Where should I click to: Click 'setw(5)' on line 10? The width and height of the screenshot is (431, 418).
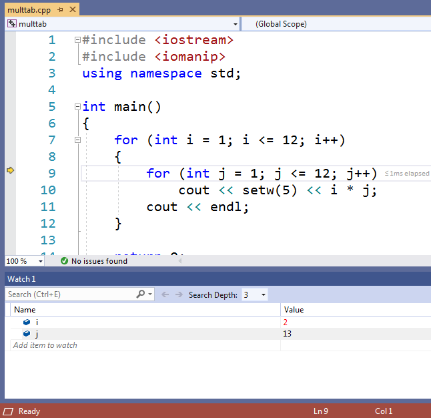pos(270,190)
